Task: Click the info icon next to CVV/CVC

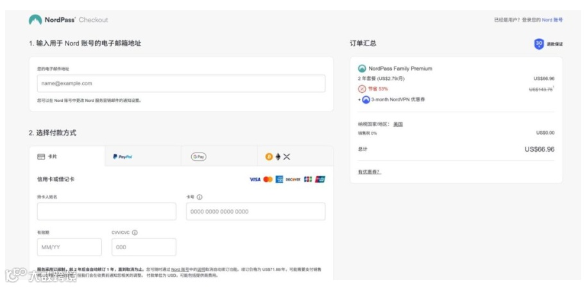Action: (135, 233)
